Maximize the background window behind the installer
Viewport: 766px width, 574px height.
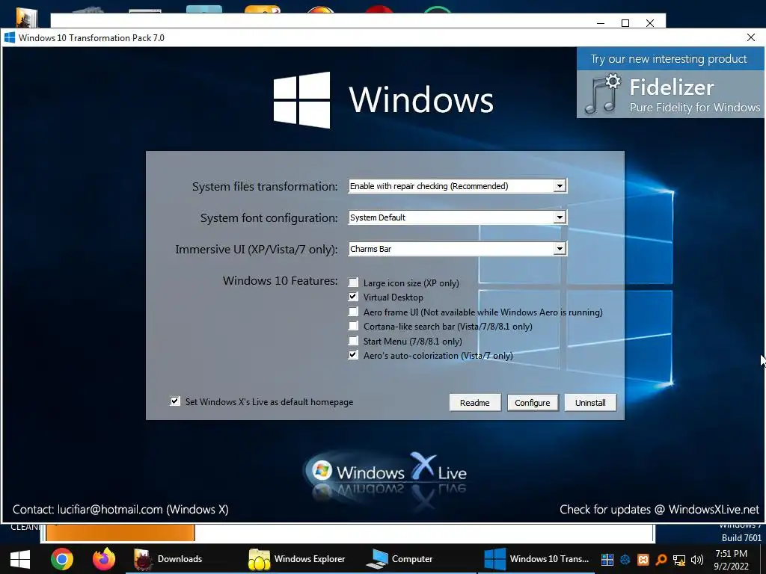tap(625, 23)
